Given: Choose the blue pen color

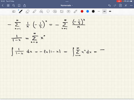Looking at the screenshot, I should [x=88, y=11].
